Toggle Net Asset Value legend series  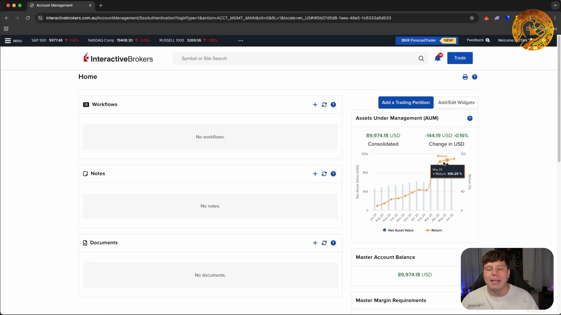pyautogui.click(x=398, y=230)
